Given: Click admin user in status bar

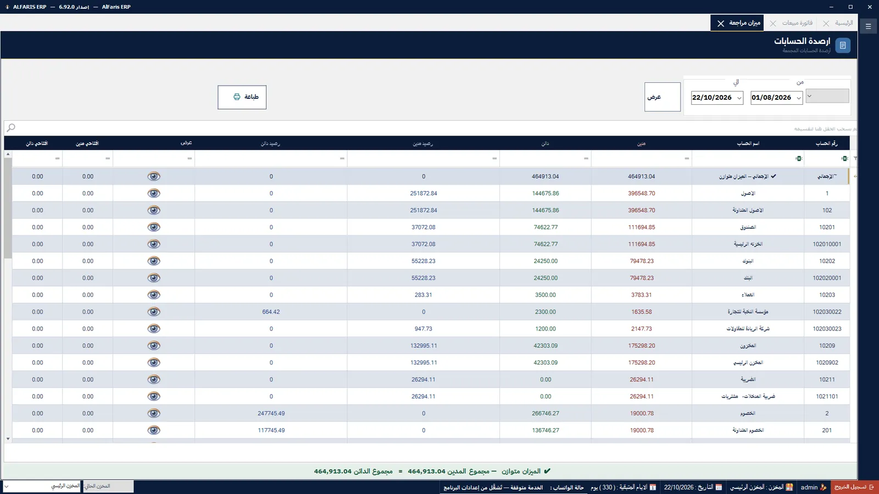Looking at the screenshot, I should 813,487.
